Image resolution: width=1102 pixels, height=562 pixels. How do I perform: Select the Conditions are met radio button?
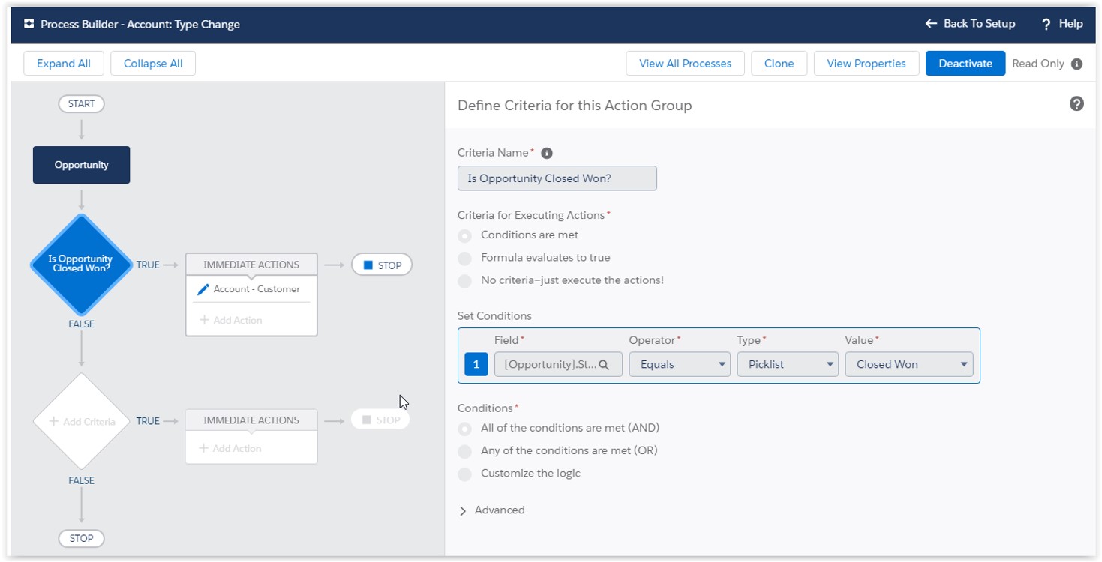[465, 235]
